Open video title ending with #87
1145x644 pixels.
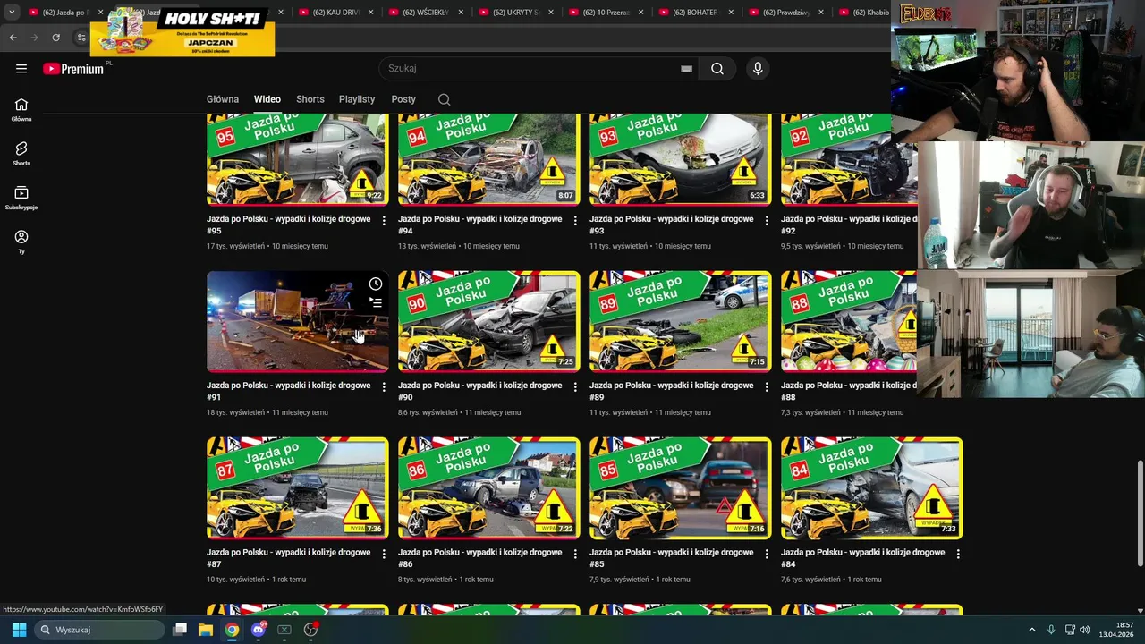pyautogui.click(x=288, y=558)
